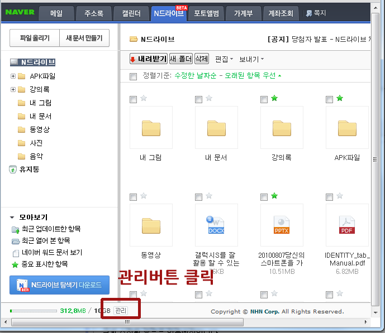Screen dimensions: 385x333
Task: Click the 내려받기 download button
Action: click(x=149, y=59)
